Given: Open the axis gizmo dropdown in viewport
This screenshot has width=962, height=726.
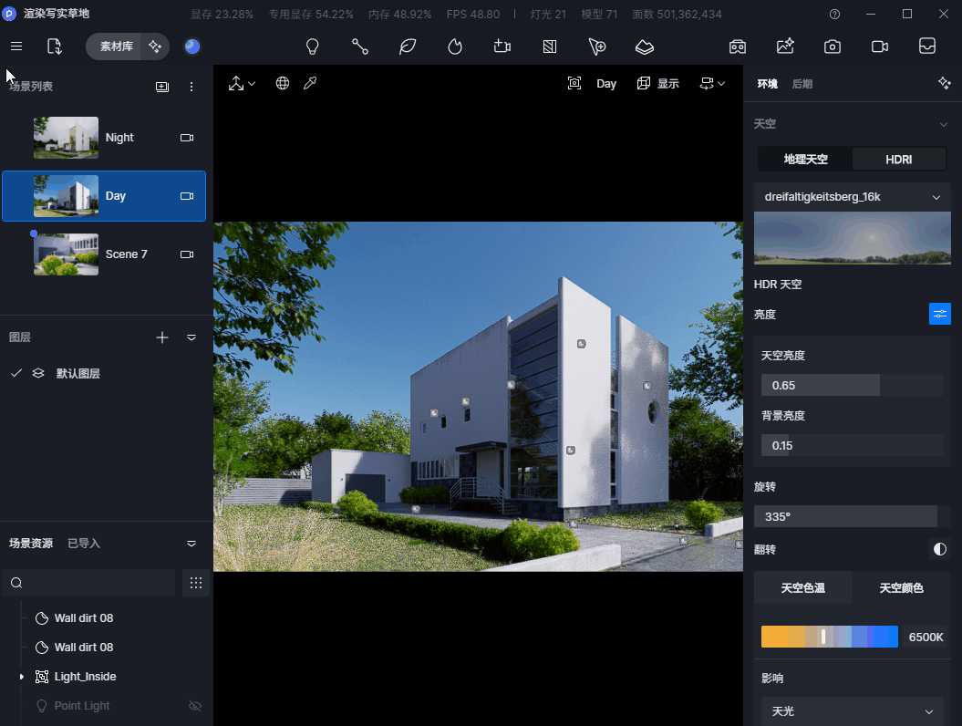Looking at the screenshot, I should [x=242, y=84].
